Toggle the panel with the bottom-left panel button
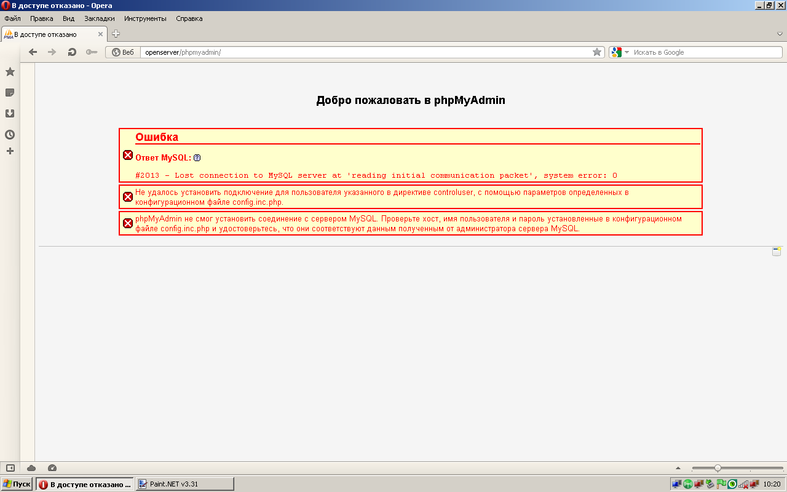 click(10, 468)
